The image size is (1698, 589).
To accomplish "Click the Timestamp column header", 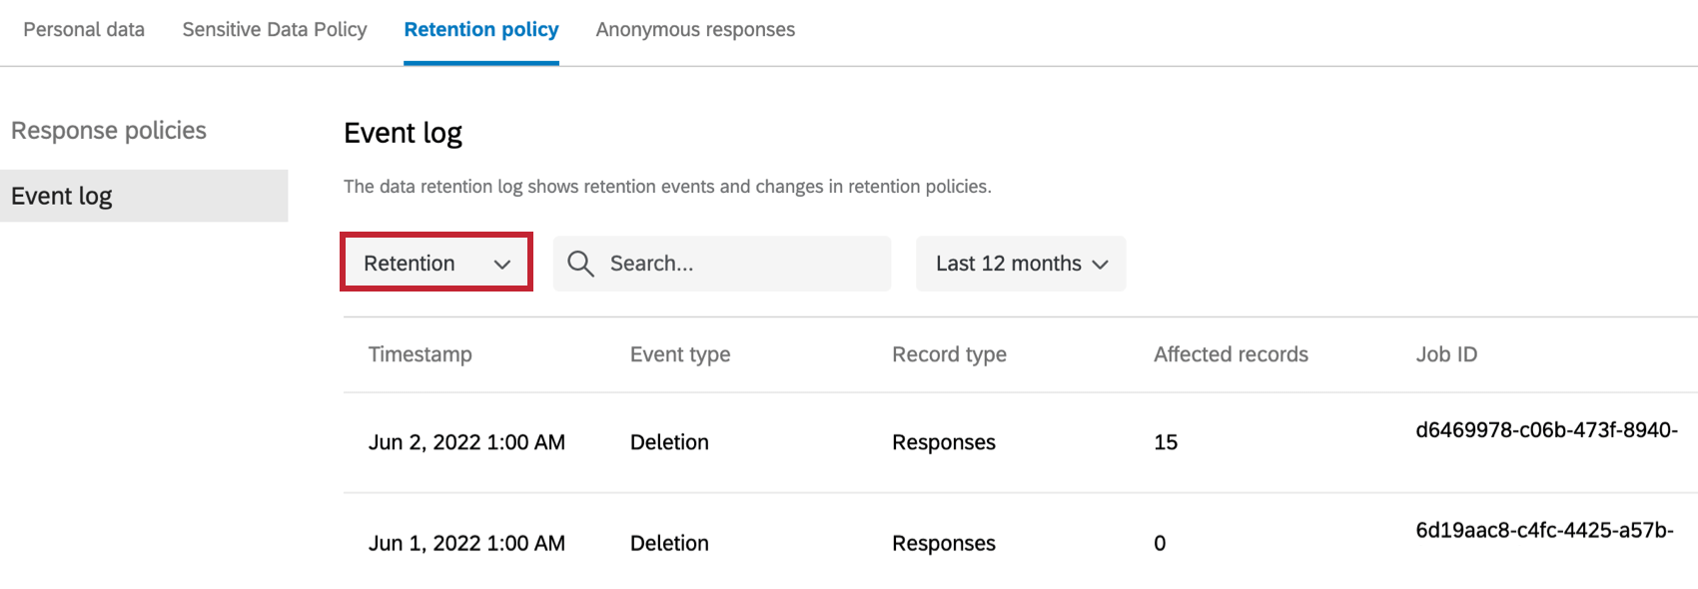I will 421,354.
